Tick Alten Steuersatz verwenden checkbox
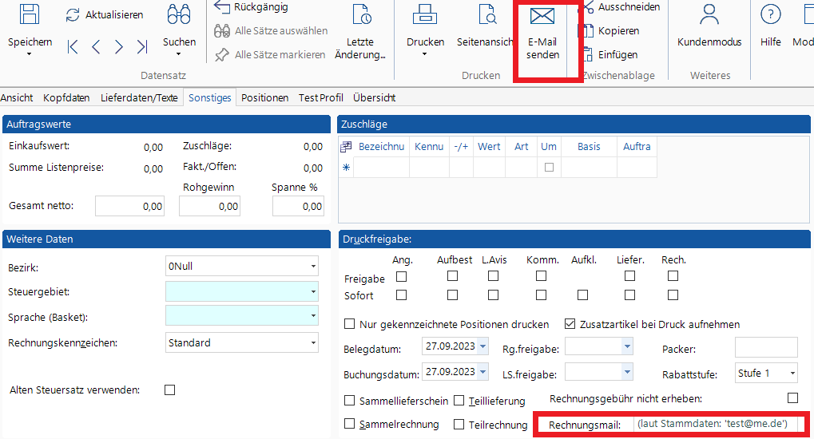Image resolution: width=814 pixels, height=439 pixels. (x=169, y=390)
